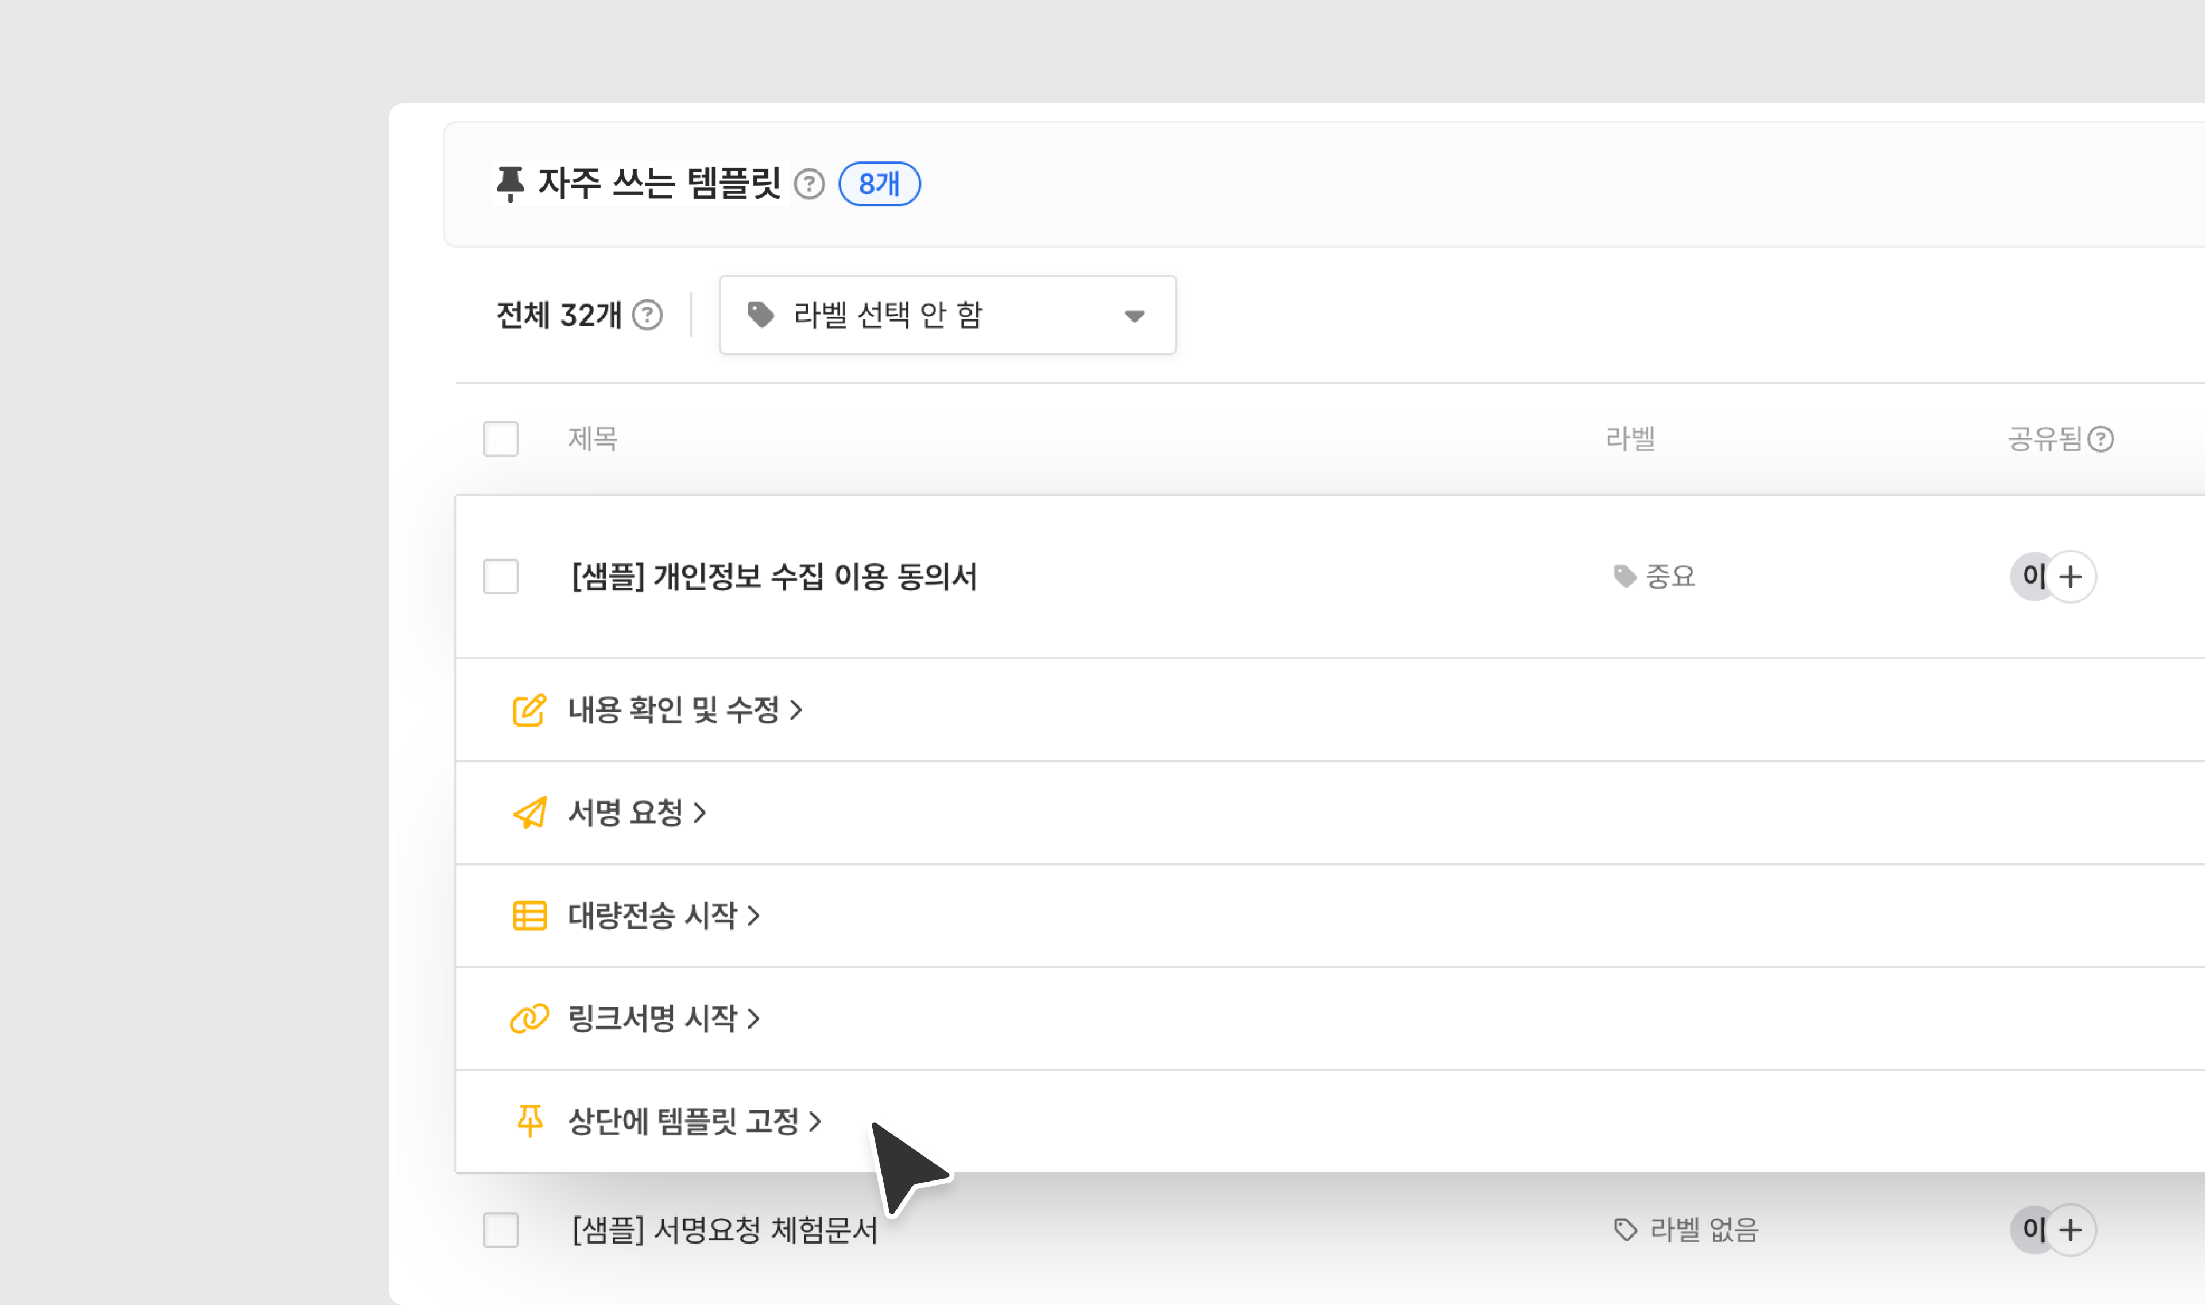2205x1305 pixels.
Task: Check the 개인정보 수집 이용 동의서 row checkbox
Action: [501, 577]
